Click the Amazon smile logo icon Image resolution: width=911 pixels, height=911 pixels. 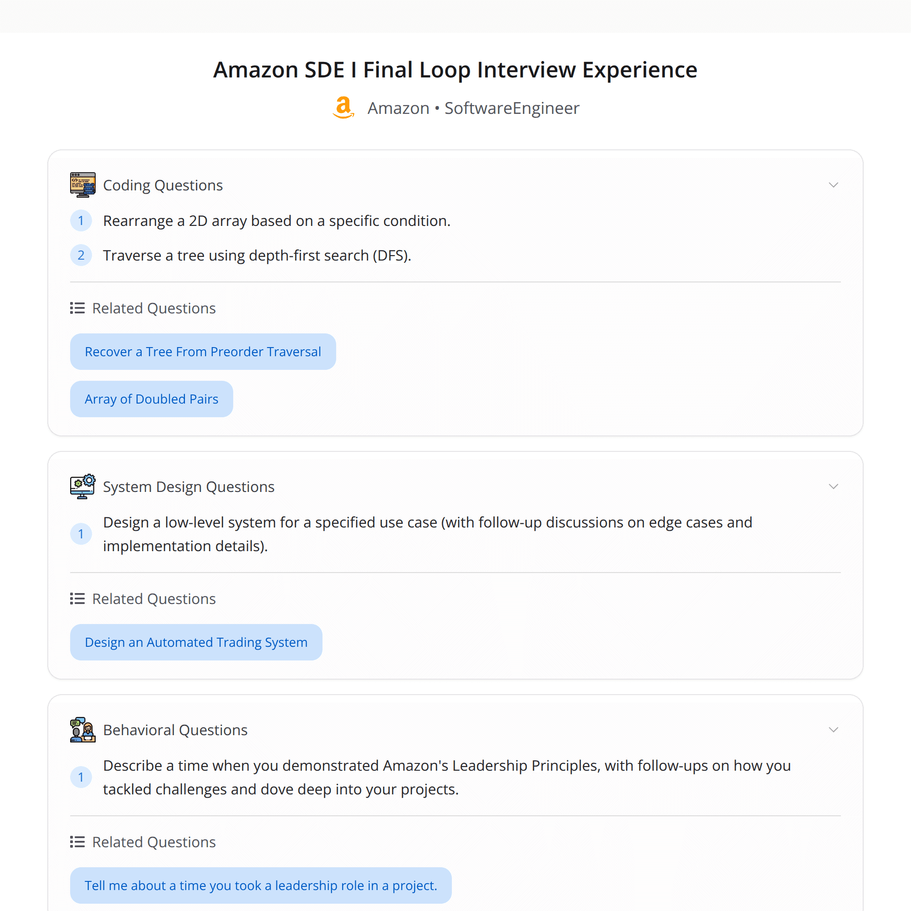pyautogui.click(x=343, y=107)
